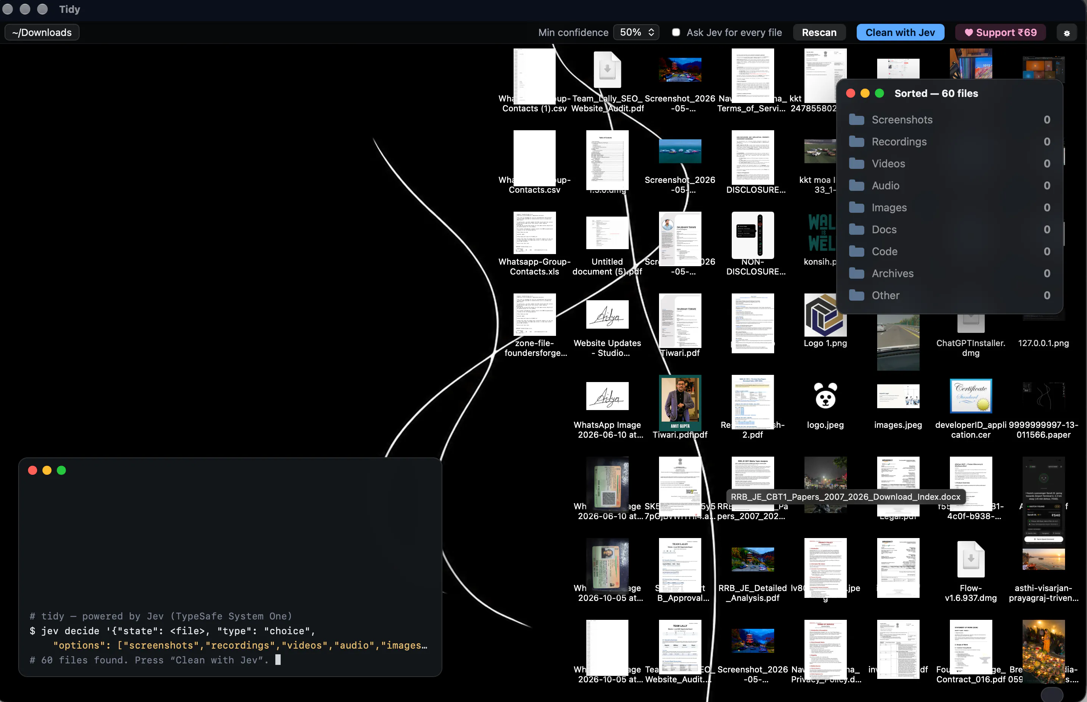The width and height of the screenshot is (1087, 702).
Task: Enable Ask Jev for every file
Action: (x=676, y=32)
